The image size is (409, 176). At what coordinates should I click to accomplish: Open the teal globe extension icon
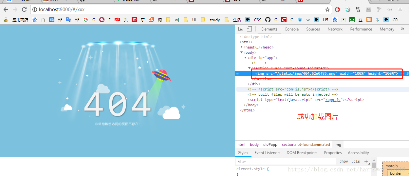point(347,10)
